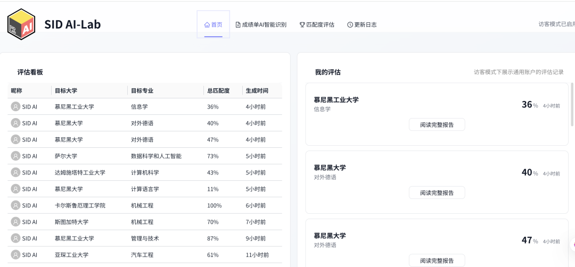This screenshot has height=267, width=575.
Task: Click the 9小时前 time cell
Action: click(256, 238)
